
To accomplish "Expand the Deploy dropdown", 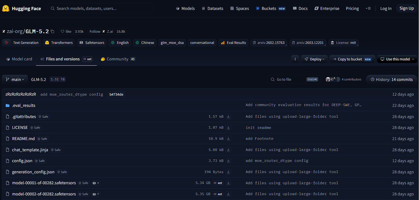I will pos(314,59).
